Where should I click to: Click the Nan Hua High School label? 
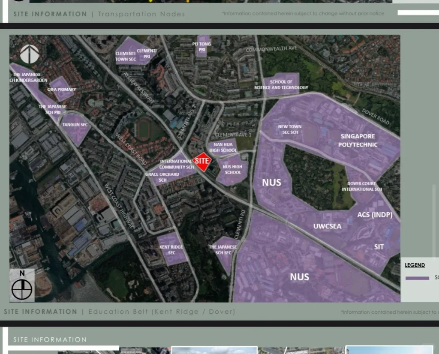[x=223, y=147]
